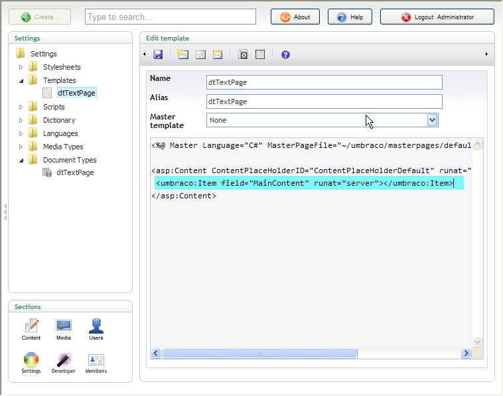The image size is (503, 396).
Task: Expand the Stylesheets tree node
Action: tap(21, 68)
